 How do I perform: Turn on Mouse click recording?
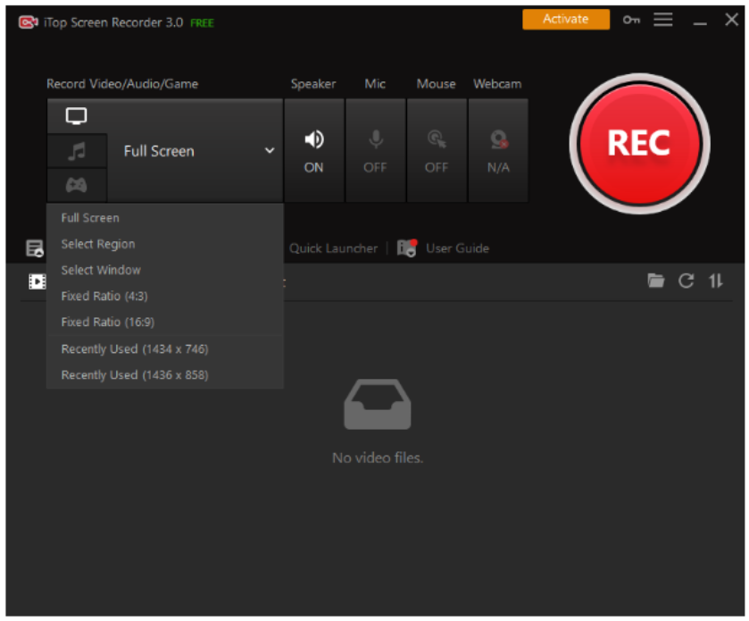tap(437, 150)
